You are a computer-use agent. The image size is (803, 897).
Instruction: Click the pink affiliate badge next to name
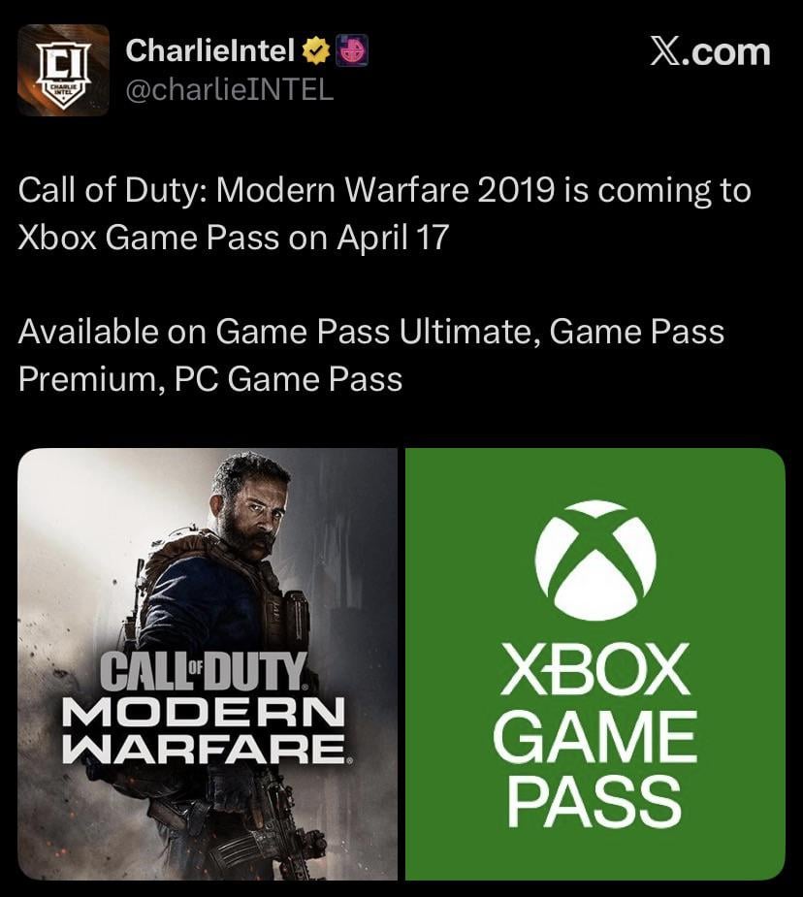352,51
